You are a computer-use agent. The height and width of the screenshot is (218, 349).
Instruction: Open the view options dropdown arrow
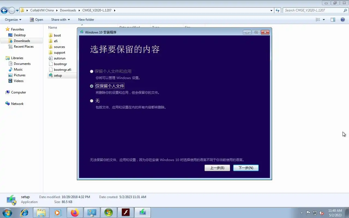coord(324,20)
